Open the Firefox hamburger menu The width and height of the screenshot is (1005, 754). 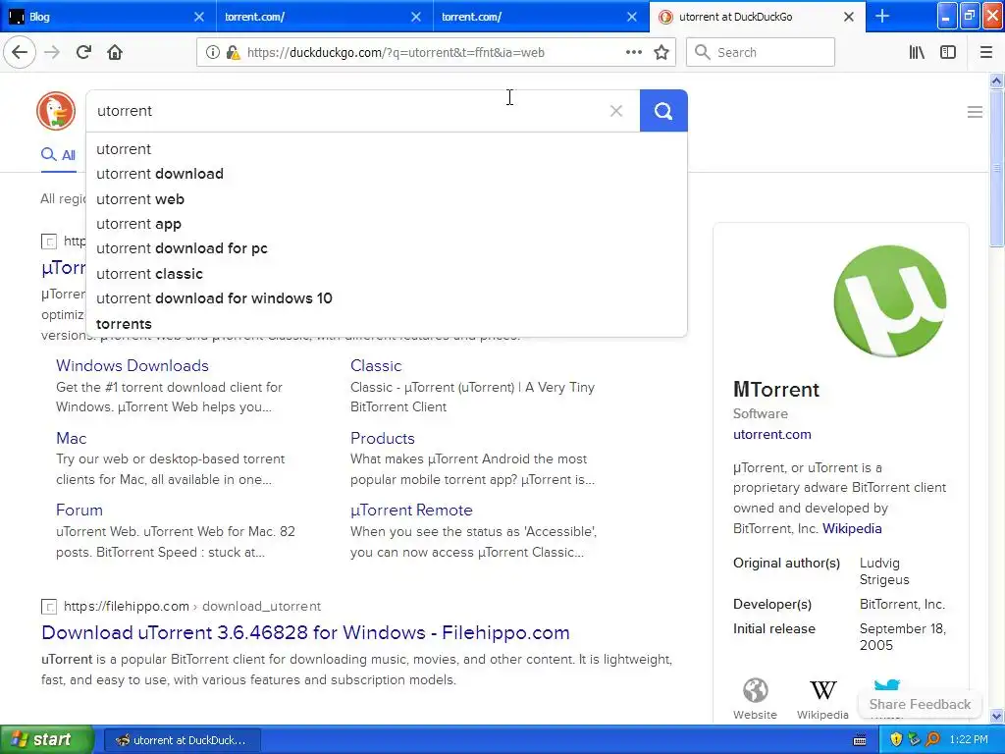[986, 53]
